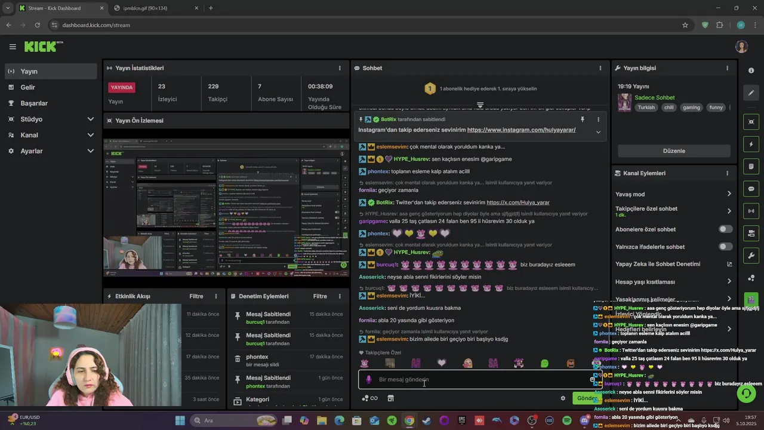Click the camera sidebar icon
This screenshot has height=430, width=764.
coord(751,233)
